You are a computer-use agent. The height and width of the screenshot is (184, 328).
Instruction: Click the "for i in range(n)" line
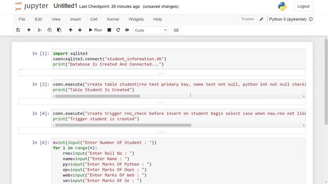[x=75, y=148]
